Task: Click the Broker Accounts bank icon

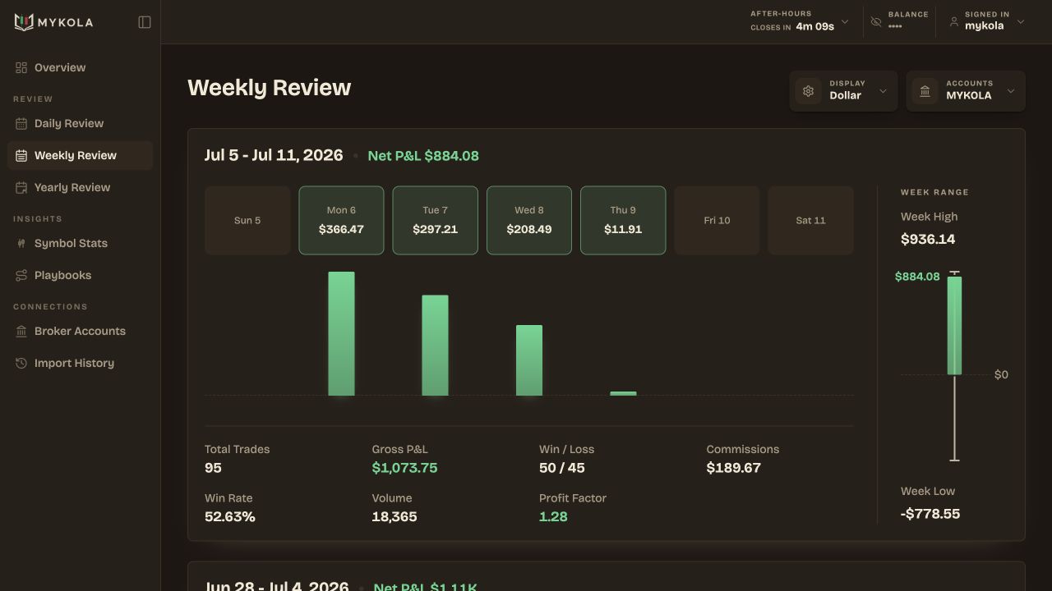Action: 21,331
